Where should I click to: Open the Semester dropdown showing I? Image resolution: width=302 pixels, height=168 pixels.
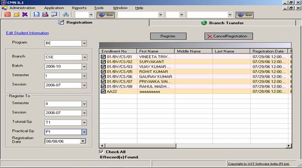pos(84,76)
